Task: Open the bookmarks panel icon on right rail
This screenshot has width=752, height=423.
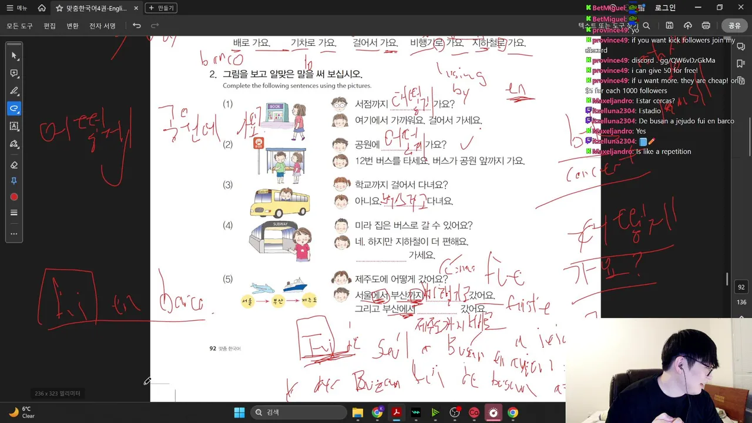Action: pyautogui.click(x=741, y=62)
